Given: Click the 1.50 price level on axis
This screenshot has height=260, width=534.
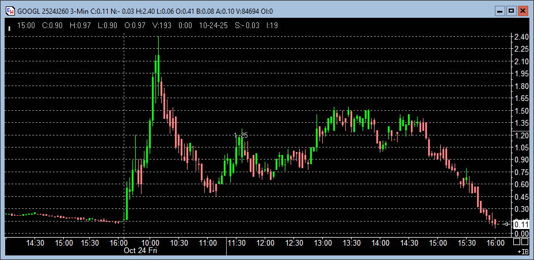Looking at the screenshot, I should click(522, 110).
